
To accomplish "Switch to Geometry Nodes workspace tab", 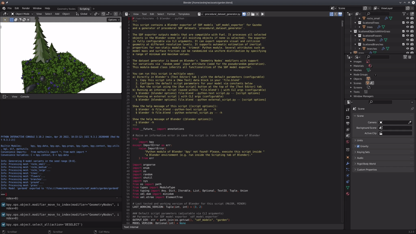I will coord(66,9).
